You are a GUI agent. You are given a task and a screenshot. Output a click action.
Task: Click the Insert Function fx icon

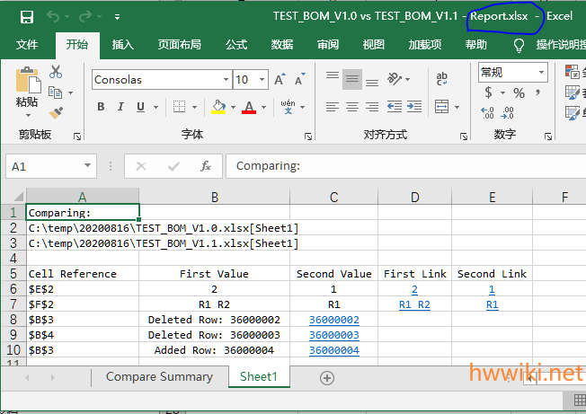(x=205, y=166)
